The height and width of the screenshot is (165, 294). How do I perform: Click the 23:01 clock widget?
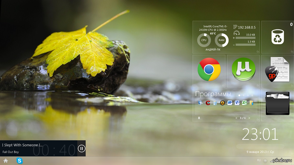(x=260, y=134)
